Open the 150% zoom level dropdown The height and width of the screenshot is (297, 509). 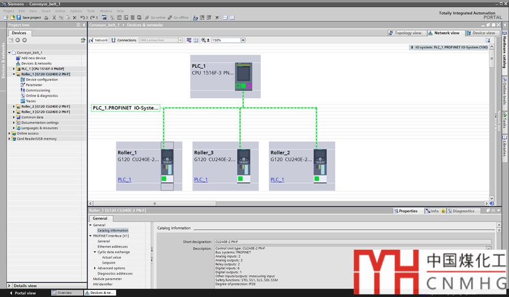point(243,40)
